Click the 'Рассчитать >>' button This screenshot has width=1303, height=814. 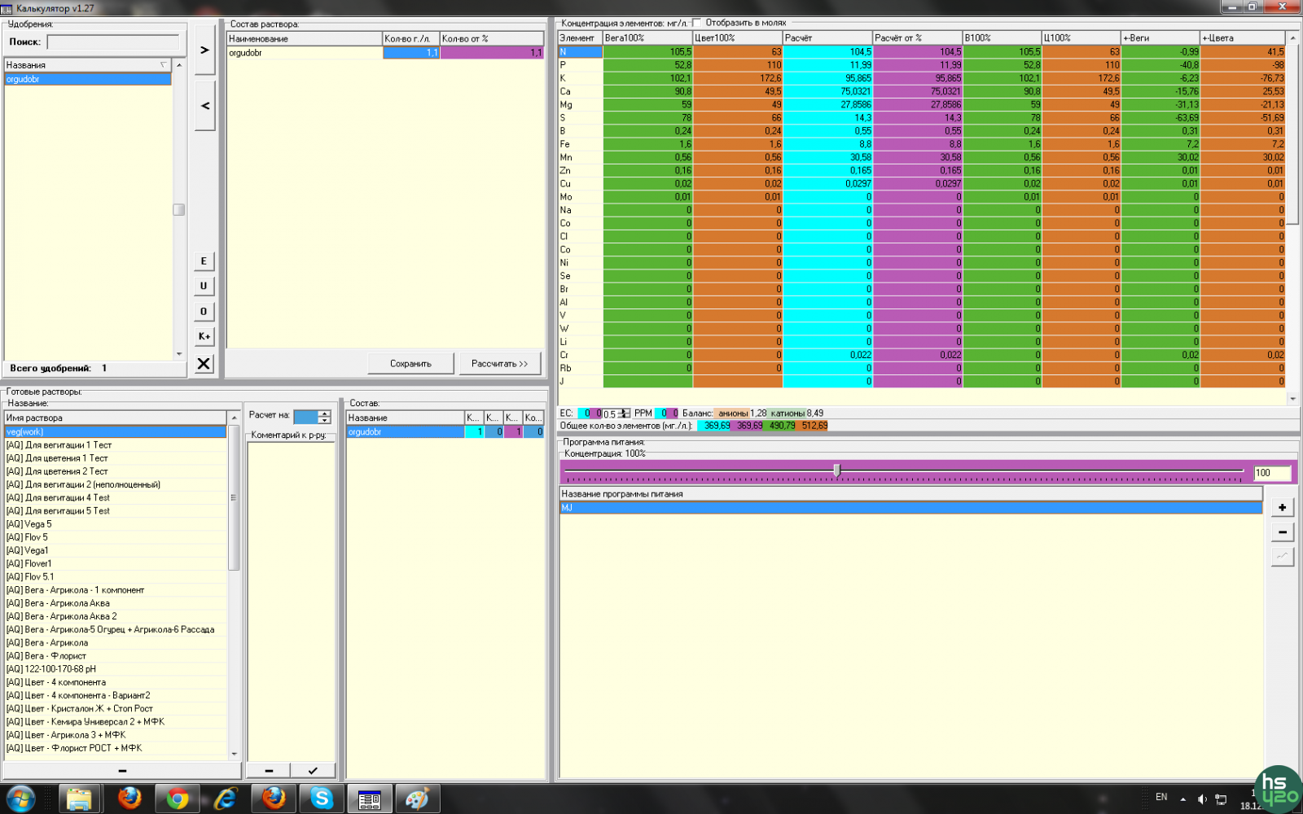click(x=499, y=364)
